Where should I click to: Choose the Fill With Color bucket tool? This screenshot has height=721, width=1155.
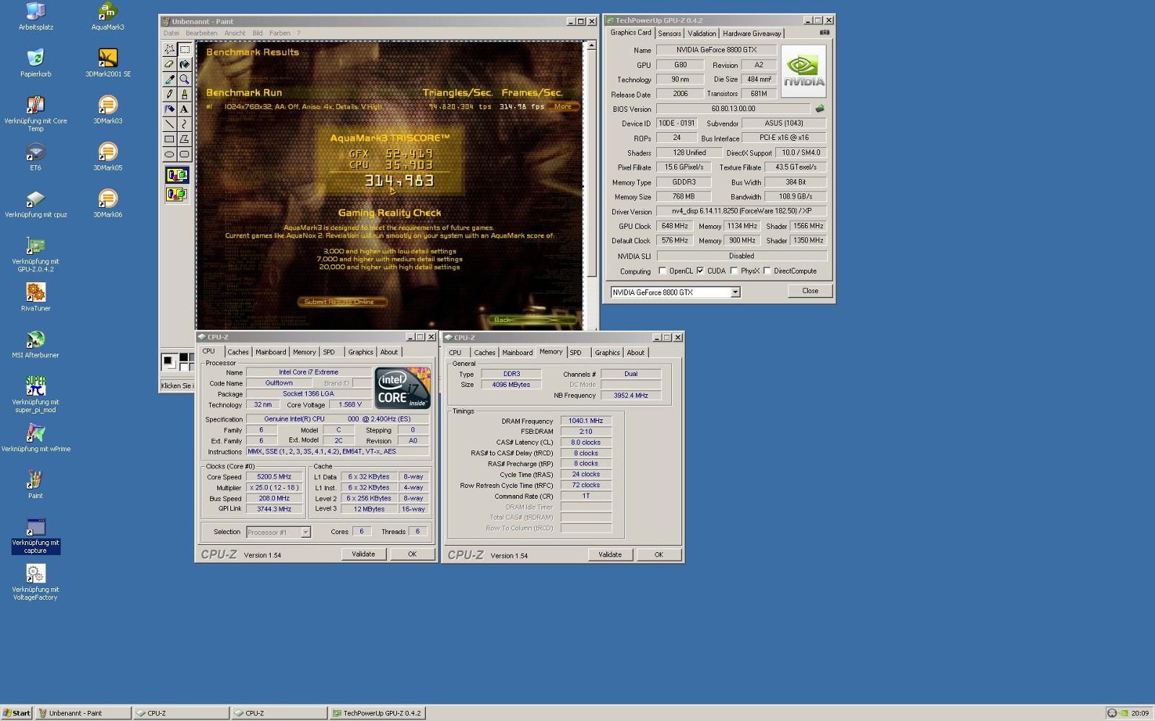tap(185, 64)
